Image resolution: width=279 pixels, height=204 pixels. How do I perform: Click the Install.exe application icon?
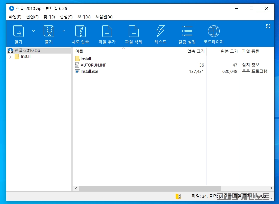[x=77, y=72]
